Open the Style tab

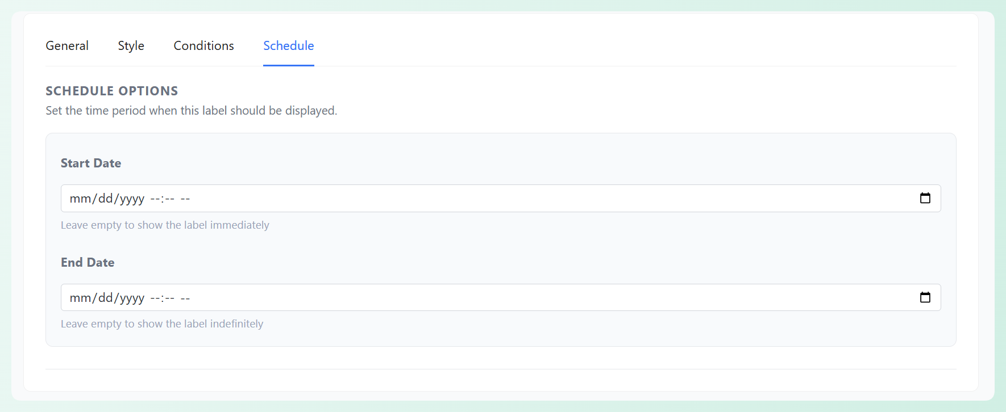pyautogui.click(x=131, y=45)
